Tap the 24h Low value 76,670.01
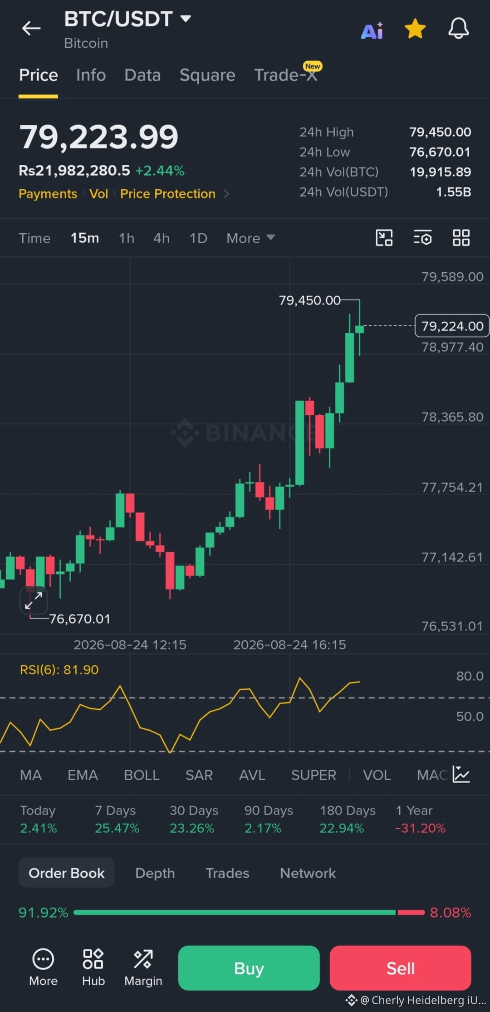The image size is (490, 1012). [440, 152]
